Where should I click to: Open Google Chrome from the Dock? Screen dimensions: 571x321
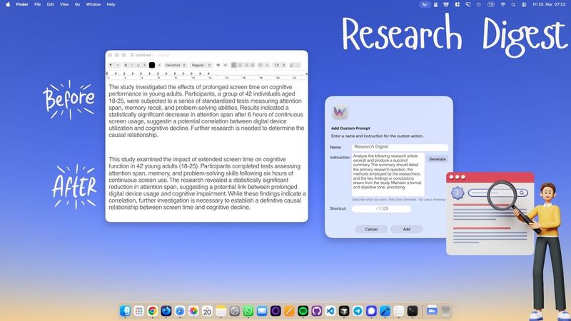(x=153, y=311)
